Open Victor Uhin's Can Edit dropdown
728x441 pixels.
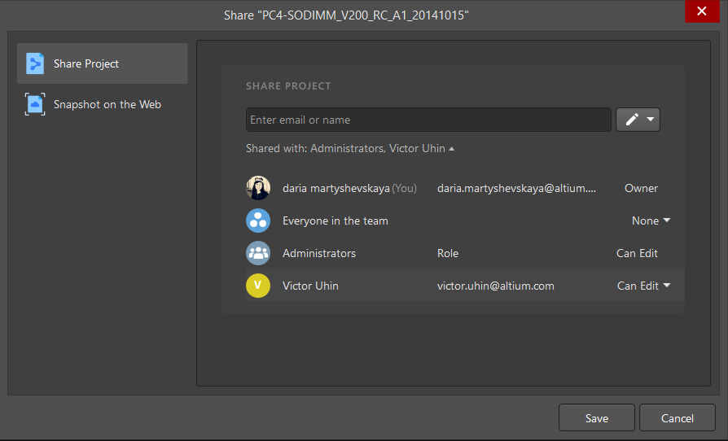[643, 286]
